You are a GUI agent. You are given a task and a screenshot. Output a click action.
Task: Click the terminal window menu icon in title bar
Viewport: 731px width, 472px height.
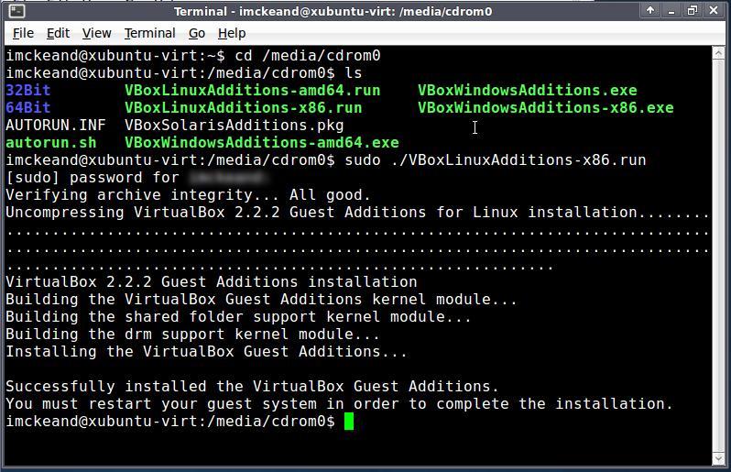(16, 11)
